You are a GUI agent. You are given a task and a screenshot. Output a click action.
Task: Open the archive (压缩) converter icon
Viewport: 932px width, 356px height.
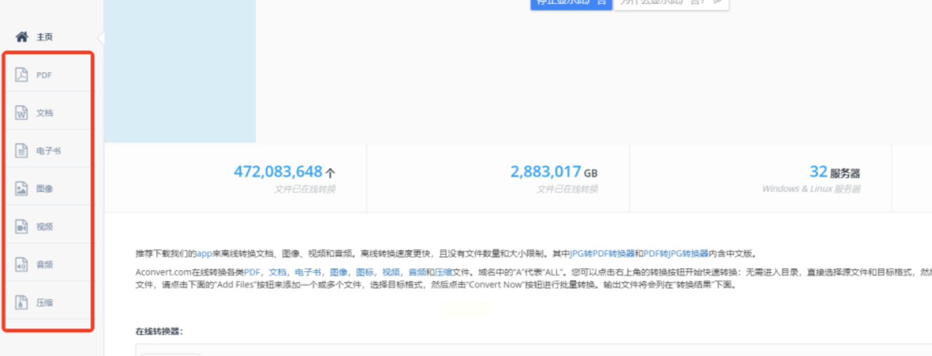pyautogui.click(x=21, y=302)
